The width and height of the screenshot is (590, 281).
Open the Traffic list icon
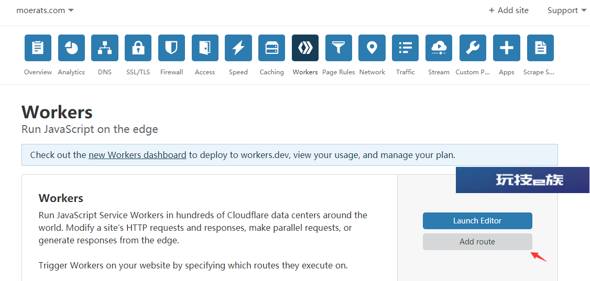pos(405,48)
